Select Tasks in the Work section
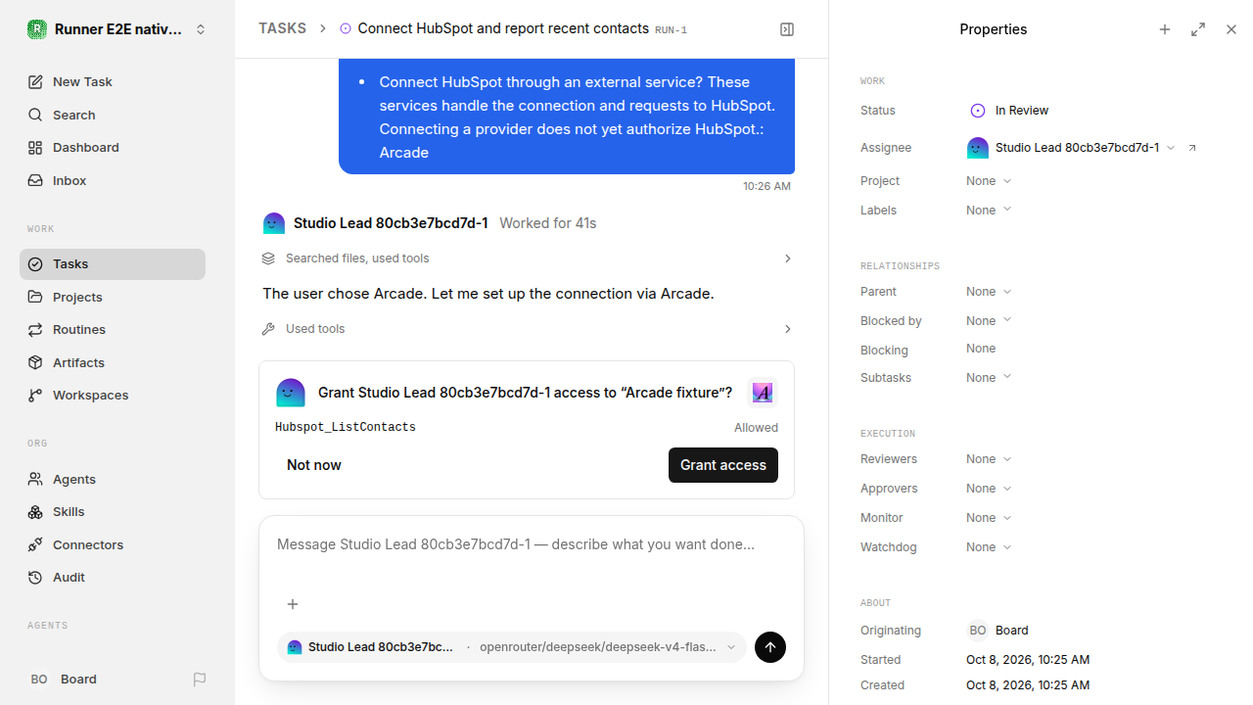This screenshot has width=1253, height=705. tap(113, 264)
